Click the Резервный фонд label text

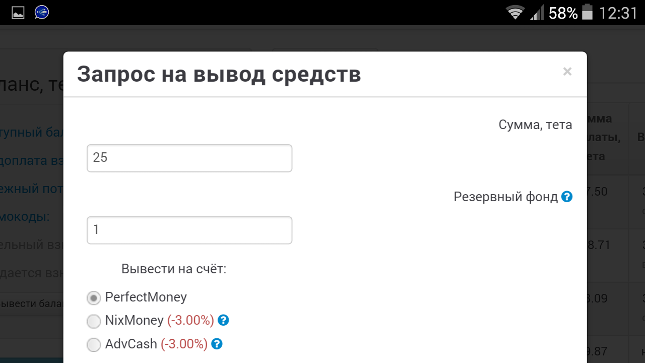pyautogui.click(x=505, y=197)
